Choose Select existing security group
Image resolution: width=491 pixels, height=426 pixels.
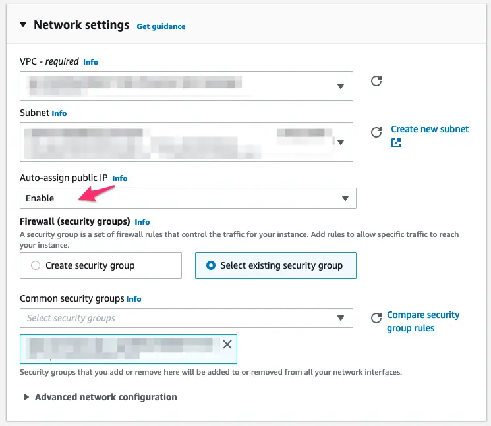coord(275,265)
